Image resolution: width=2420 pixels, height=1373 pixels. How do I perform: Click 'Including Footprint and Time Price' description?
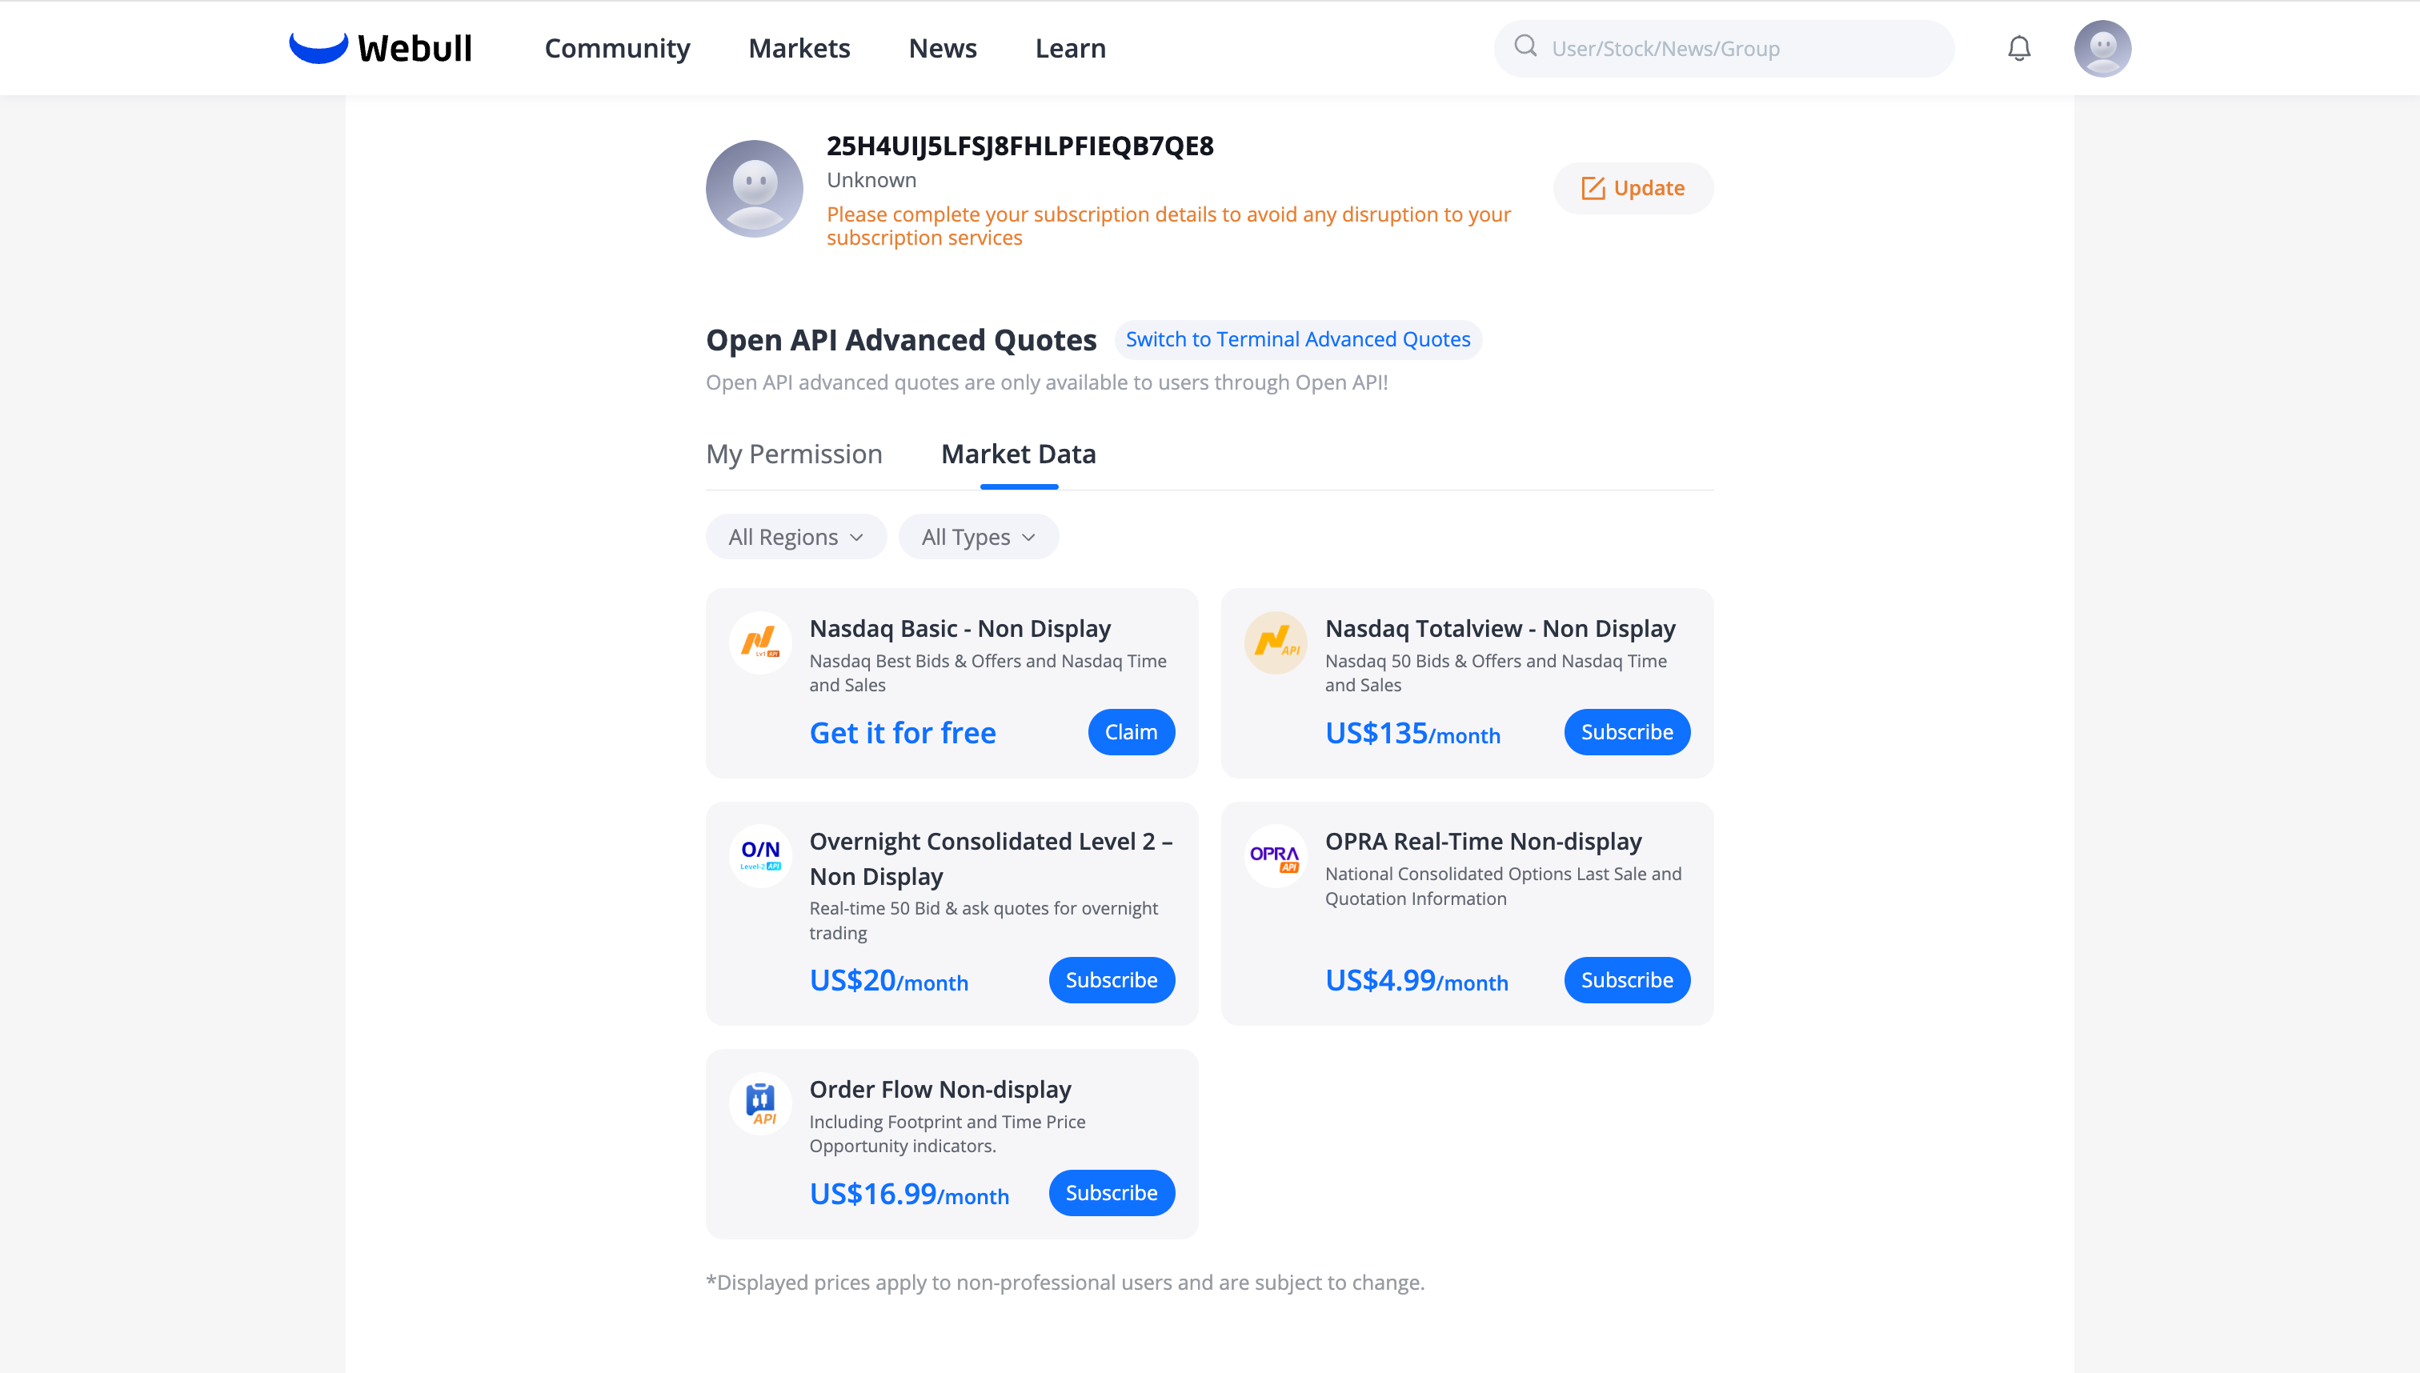[x=947, y=1134]
